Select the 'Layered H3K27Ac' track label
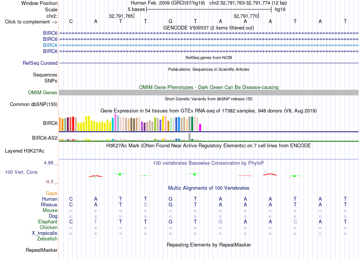Viewport: 359px width, 259px height. (25, 151)
